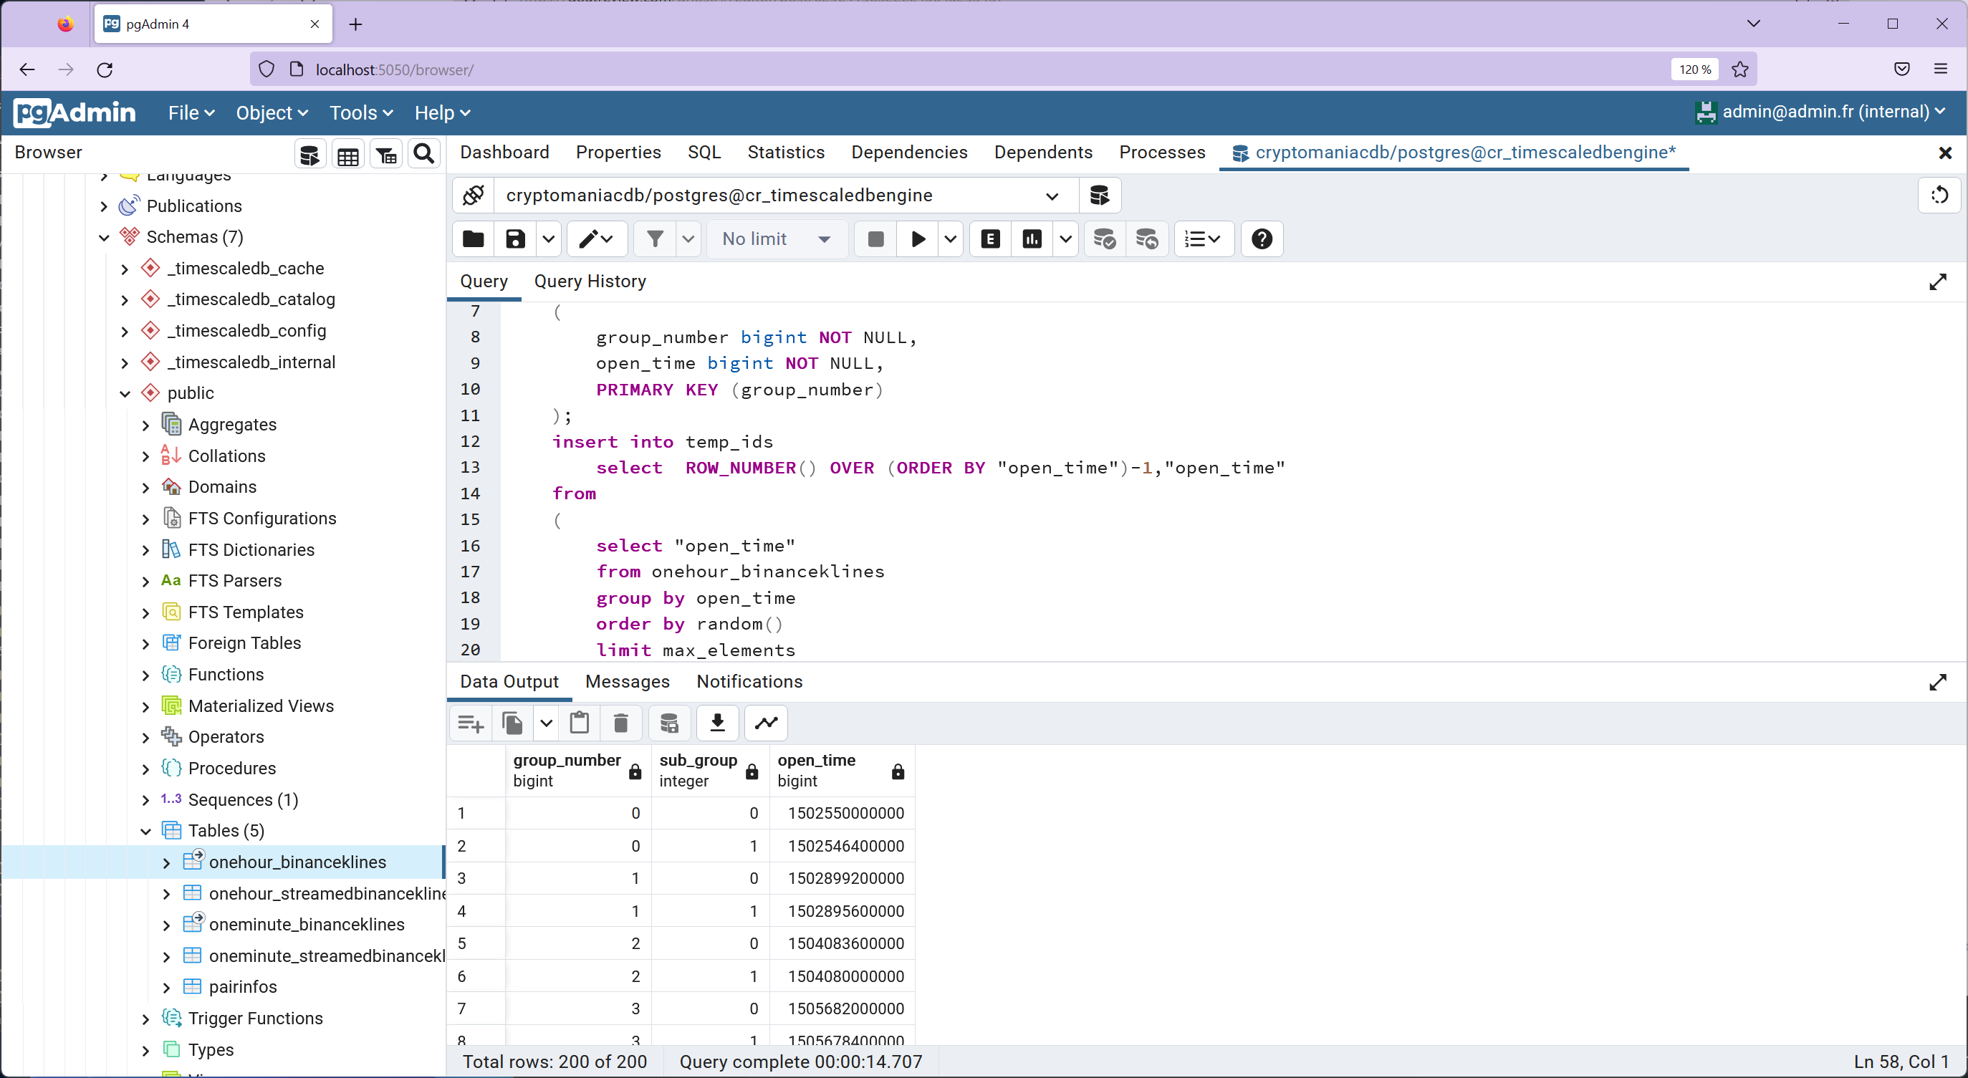Click the Delete row trash icon
The image size is (1968, 1078).
coord(621,723)
